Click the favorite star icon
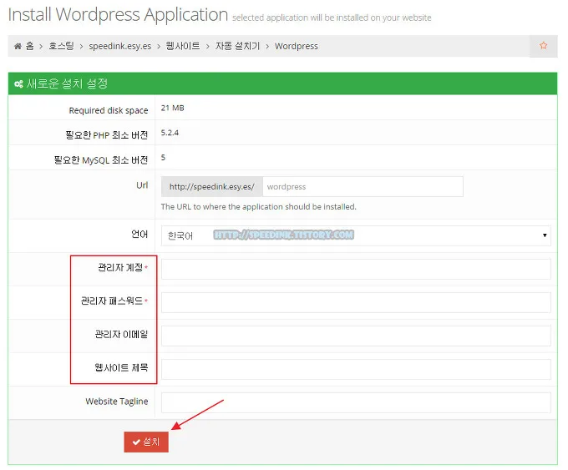The height and width of the screenshot is (470, 568). tap(543, 46)
